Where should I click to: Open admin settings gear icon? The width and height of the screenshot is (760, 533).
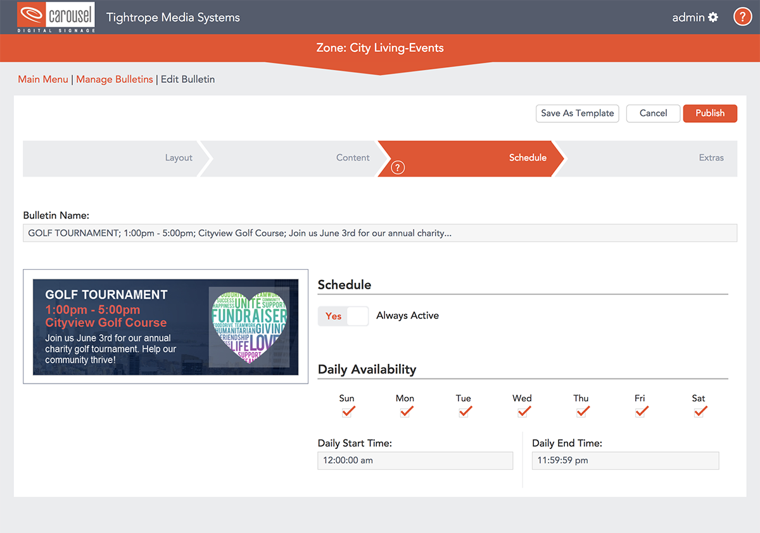tap(713, 18)
